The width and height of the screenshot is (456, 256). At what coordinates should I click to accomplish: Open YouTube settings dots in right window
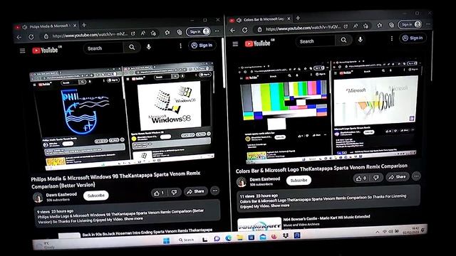[x=392, y=38]
